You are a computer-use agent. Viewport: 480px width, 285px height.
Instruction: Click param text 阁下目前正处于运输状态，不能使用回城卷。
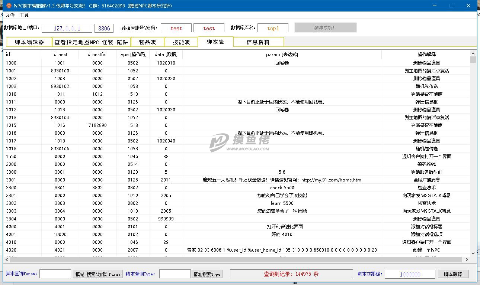[x=282, y=102]
